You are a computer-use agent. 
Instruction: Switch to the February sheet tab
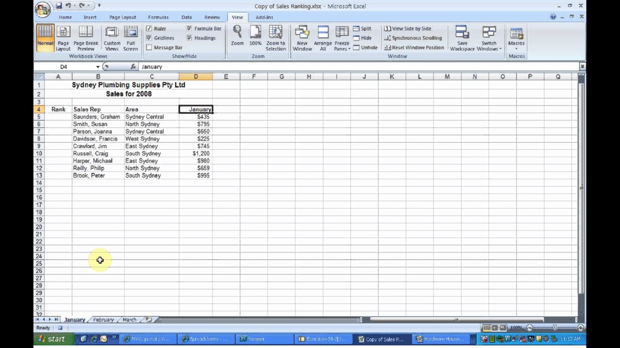[x=104, y=319]
